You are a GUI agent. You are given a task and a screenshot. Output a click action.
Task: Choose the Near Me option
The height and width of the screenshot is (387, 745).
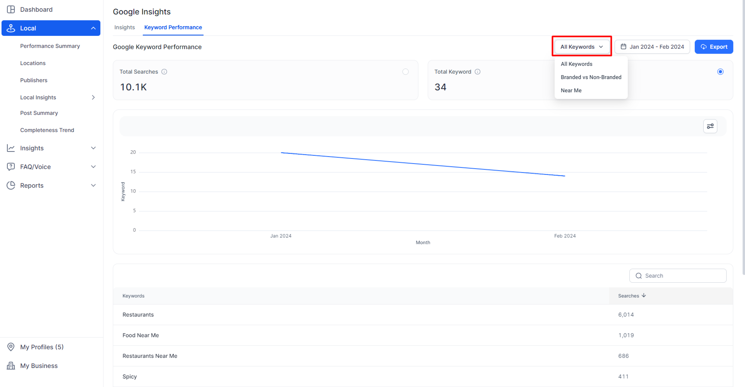pyautogui.click(x=571, y=90)
